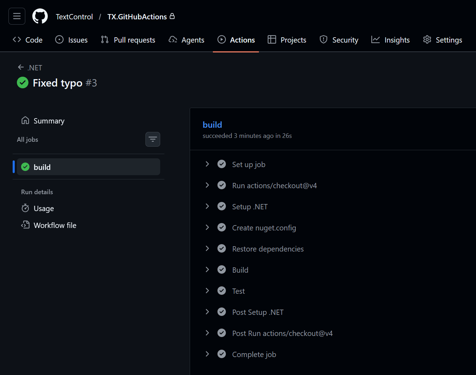Open the TextControl organization link
The height and width of the screenshot is (375, 476).
tap(74, 16)
